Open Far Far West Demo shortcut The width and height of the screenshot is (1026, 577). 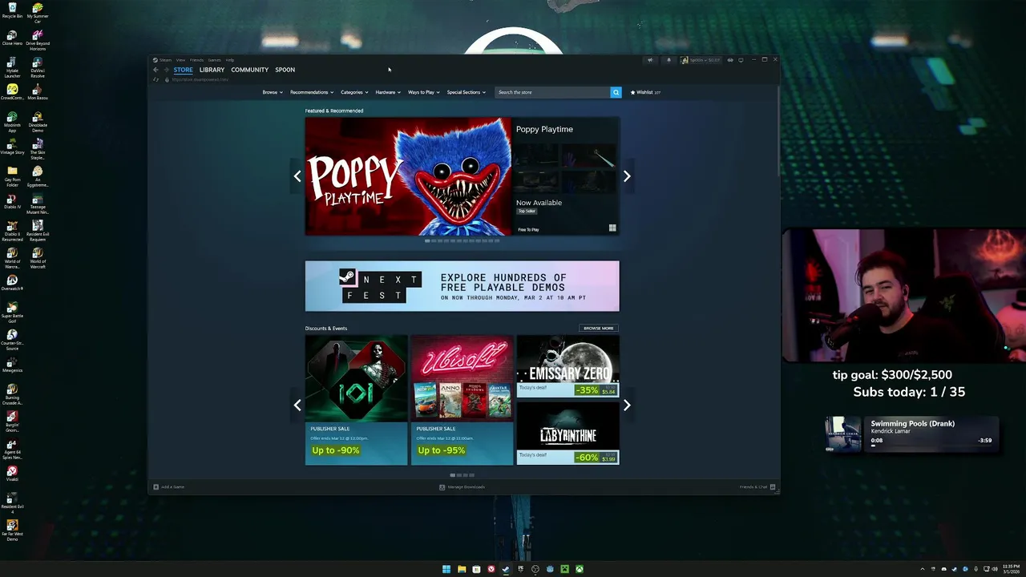tap(12, 530)
